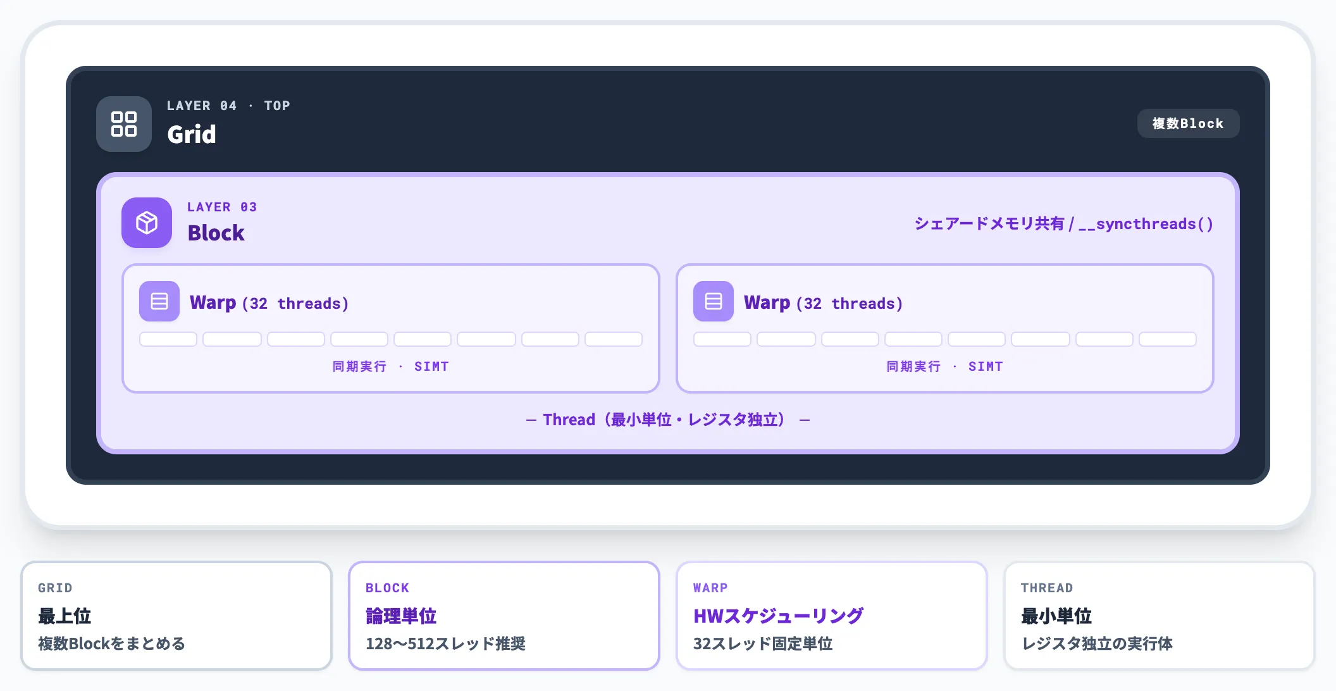
Task: Click the 複数Blockをまとめる description
Action: [111, 644]
